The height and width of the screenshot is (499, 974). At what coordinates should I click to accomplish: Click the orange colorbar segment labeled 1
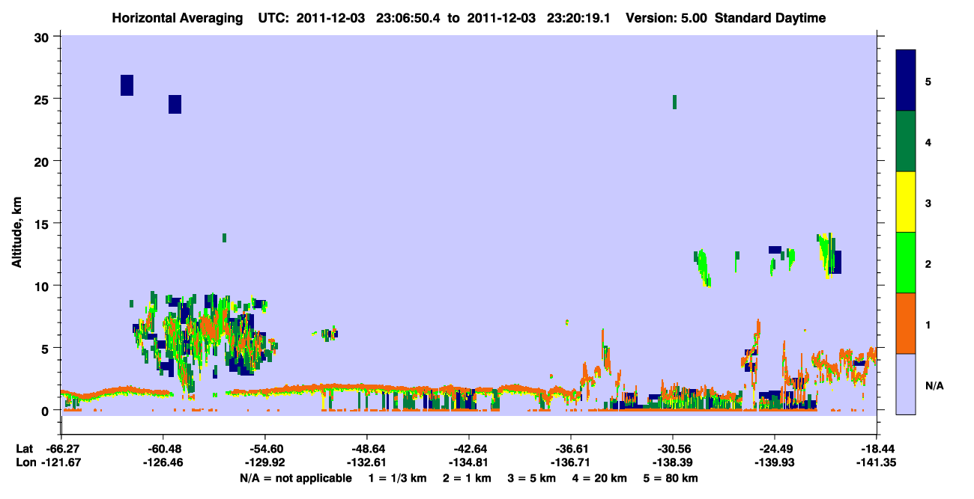(x=906, y=323)
